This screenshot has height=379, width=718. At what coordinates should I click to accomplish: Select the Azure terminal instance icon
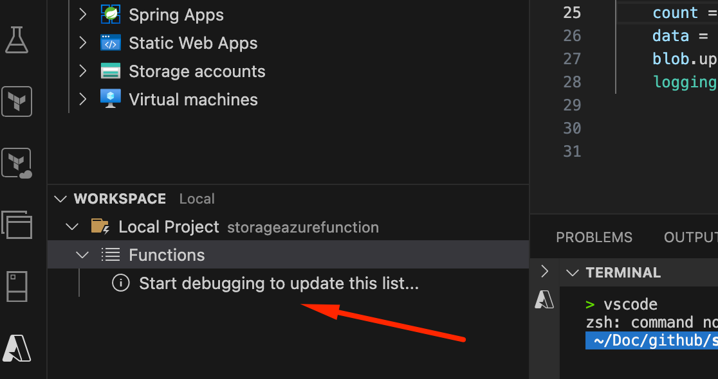[x=544, y=299]
